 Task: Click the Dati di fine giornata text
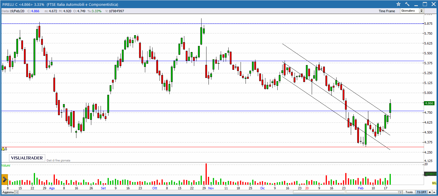point(58,160)
